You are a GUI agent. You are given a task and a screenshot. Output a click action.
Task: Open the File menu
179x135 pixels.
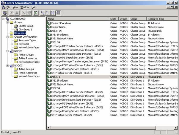pyautogui.click(x=8, y=7)
